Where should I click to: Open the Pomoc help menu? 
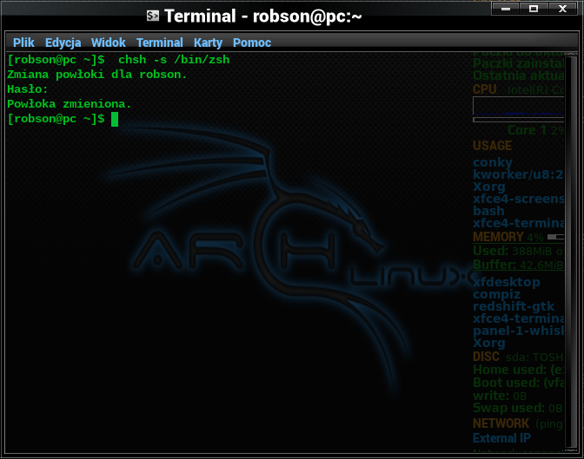point(252,43)
